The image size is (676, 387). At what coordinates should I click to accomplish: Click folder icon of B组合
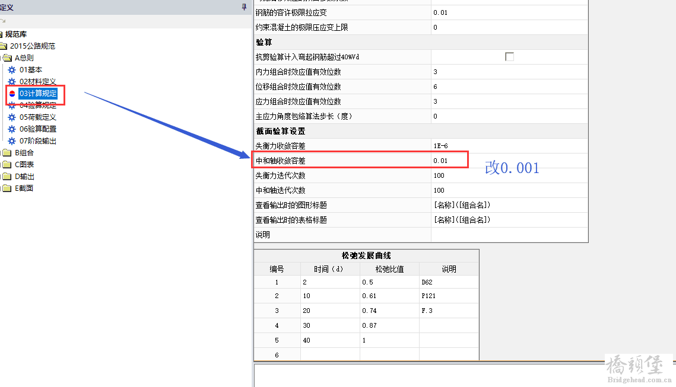click(7, 152)
